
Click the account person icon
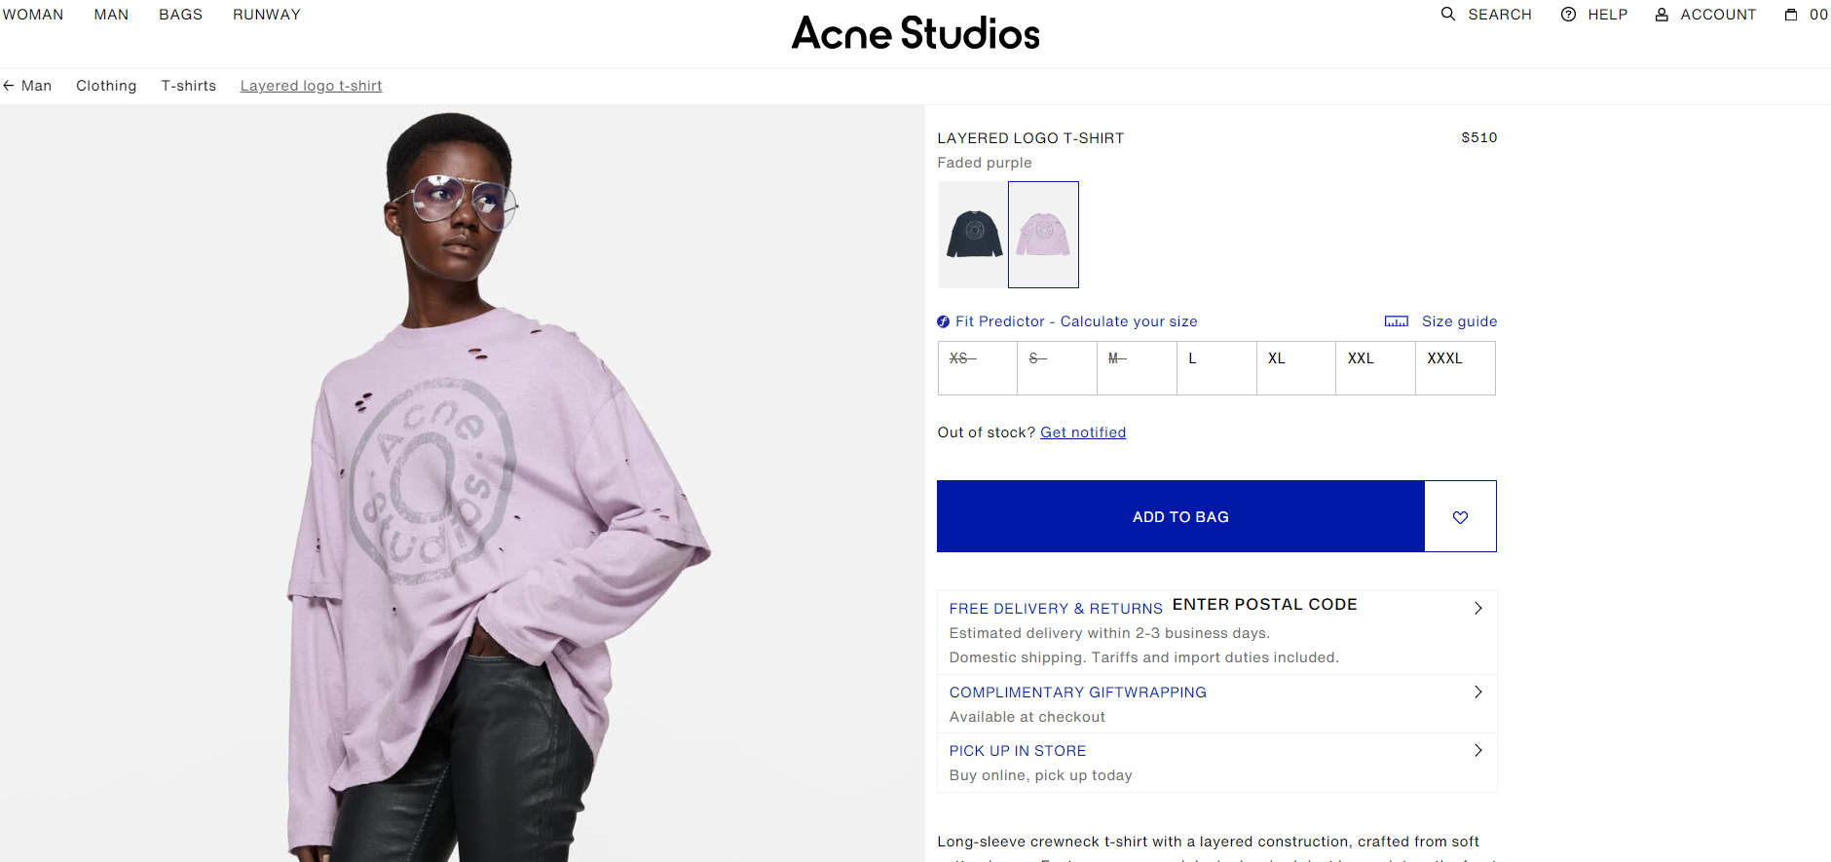[x=1662, y=15]
